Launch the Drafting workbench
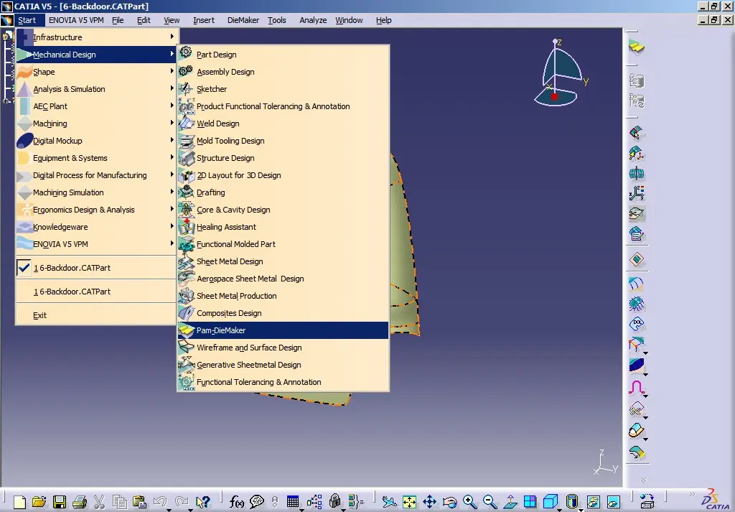This screenshot has height=512, width=735. click(x=283, y=192)
